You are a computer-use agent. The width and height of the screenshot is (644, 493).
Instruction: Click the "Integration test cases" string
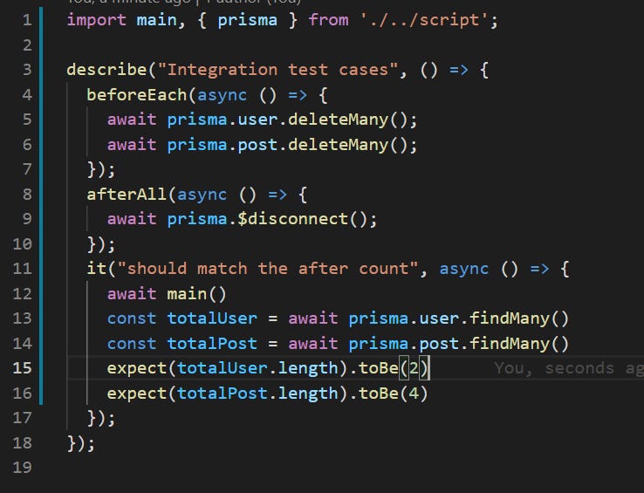click(x=277, y=70)
